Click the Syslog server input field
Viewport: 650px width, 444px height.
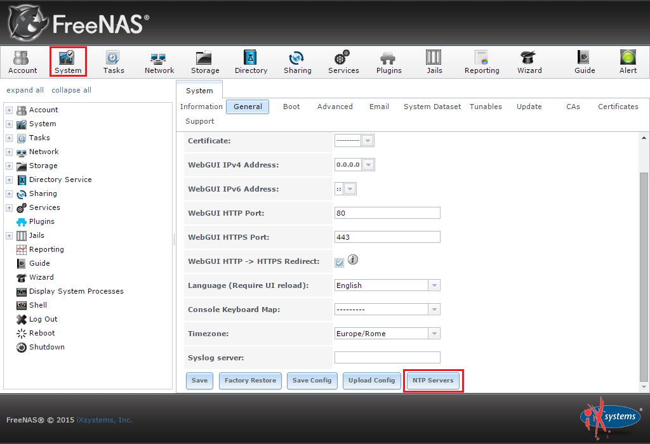coord(387,358)
